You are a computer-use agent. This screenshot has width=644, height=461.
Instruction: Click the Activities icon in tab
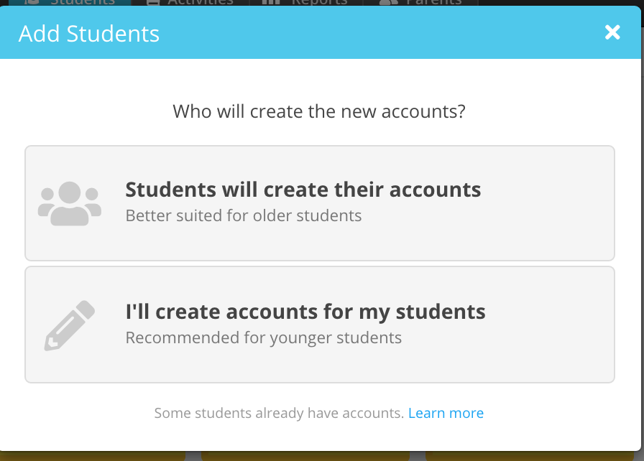click(x=153, y=2)
